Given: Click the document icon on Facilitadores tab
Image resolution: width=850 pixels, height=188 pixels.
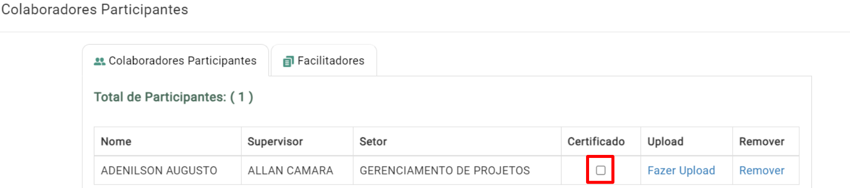Looking at the screenshot, I should tap(288, 61).
